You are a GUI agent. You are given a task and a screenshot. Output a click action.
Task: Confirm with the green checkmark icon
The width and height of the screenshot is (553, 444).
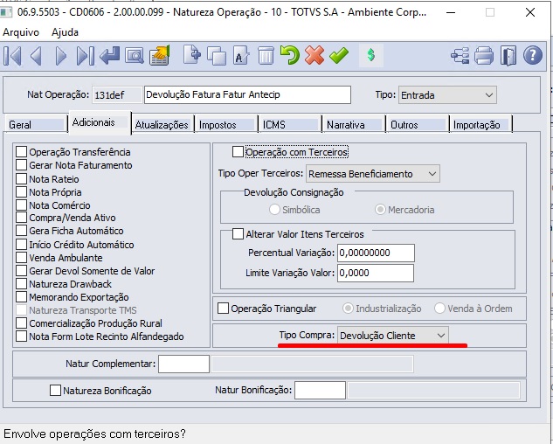pos(339,56)
